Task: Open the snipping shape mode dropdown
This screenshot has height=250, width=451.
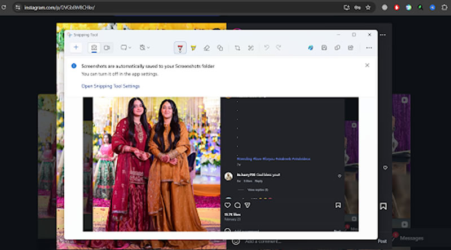Action: click(126, 48)
